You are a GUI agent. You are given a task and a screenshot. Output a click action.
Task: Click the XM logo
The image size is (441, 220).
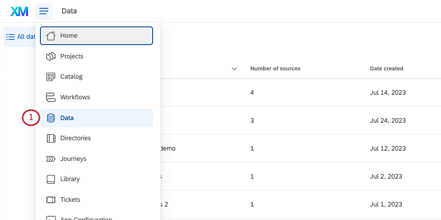[x=19, y=11]
